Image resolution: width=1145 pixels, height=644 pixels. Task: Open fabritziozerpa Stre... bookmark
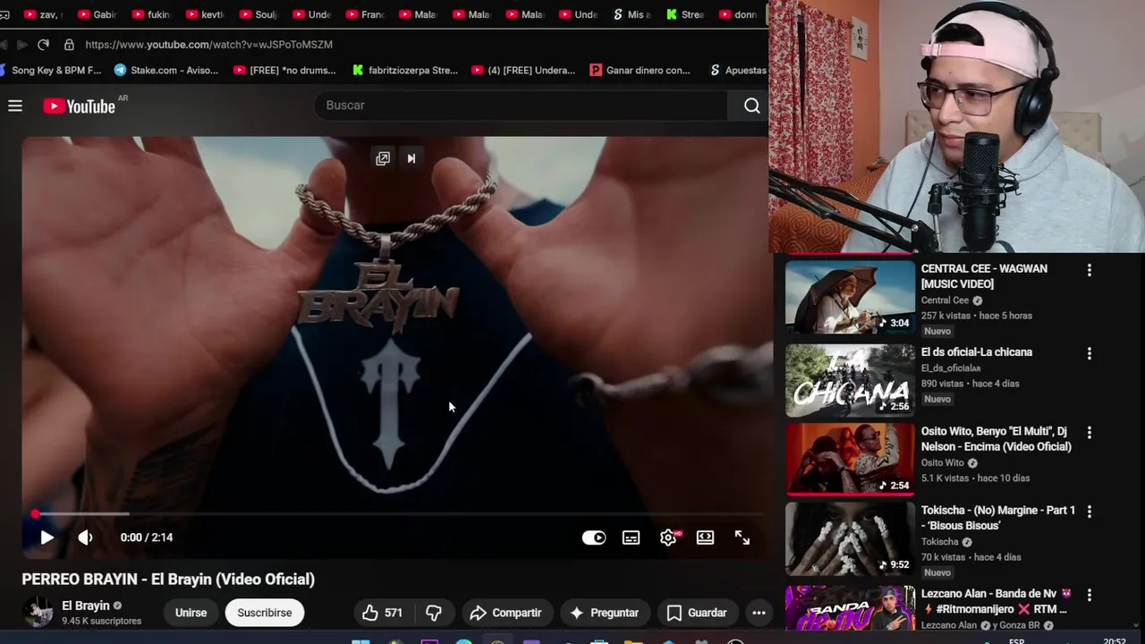pos(404,70)
